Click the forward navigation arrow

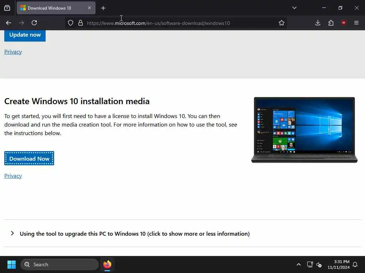pyautogui.click(x=21, y=23)
